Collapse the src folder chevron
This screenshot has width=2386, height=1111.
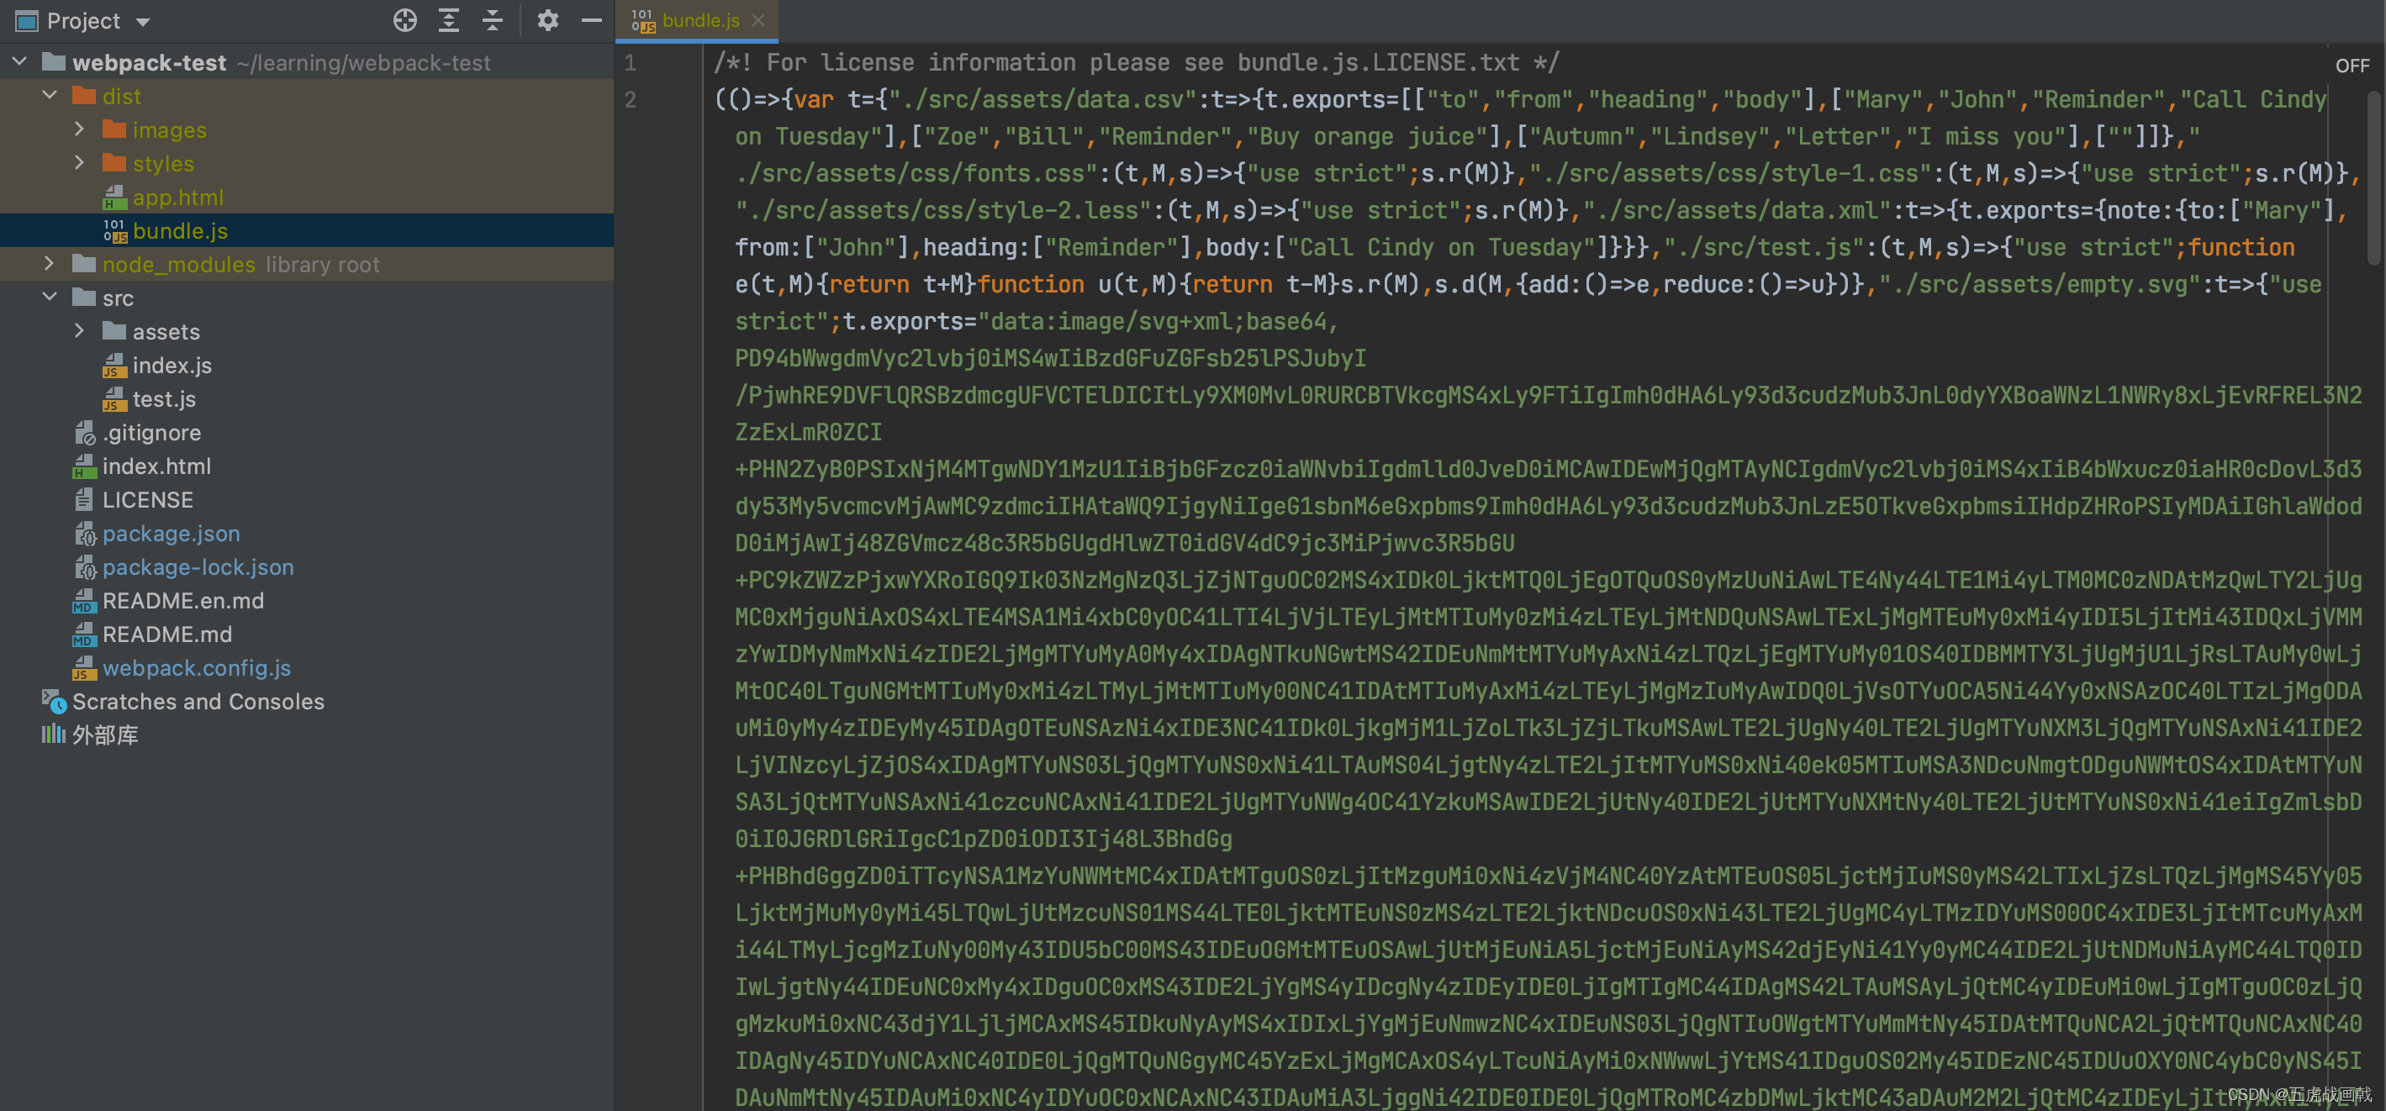click(x=51, y=297)
